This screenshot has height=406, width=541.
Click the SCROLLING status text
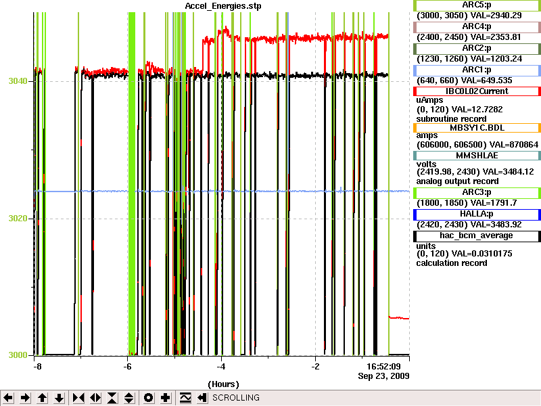pyautogui.click(x=236, y=398)
